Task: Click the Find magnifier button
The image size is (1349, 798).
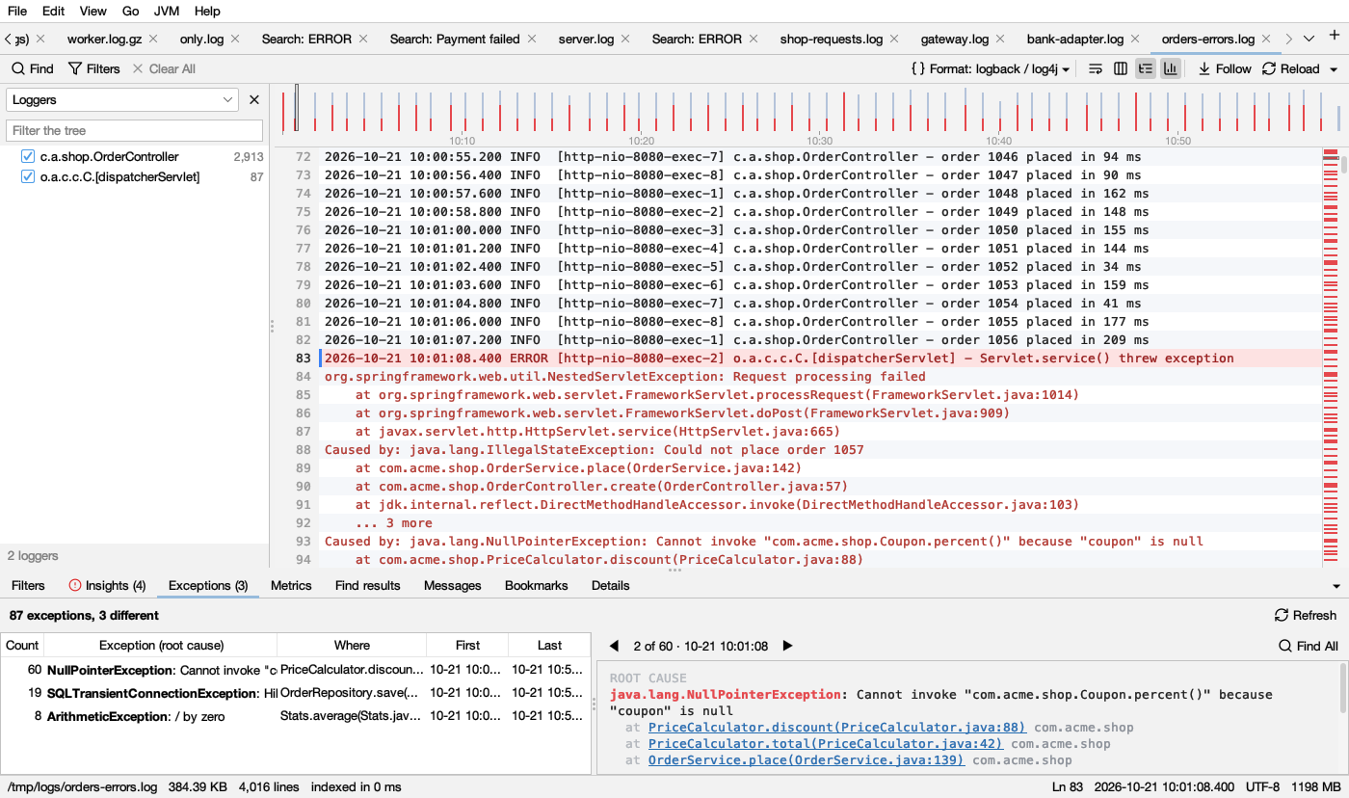Action: (33, 68)
